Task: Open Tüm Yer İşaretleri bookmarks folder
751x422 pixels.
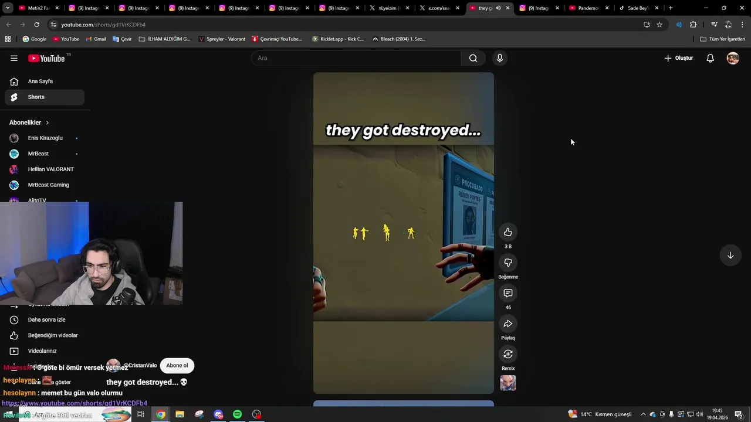Action: [x=723, y=39]
